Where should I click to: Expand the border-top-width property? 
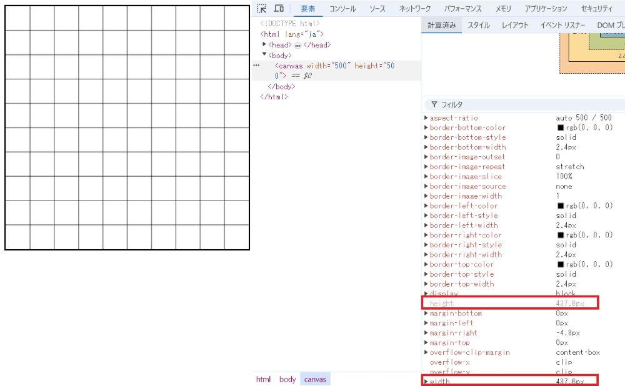(426, 284)
